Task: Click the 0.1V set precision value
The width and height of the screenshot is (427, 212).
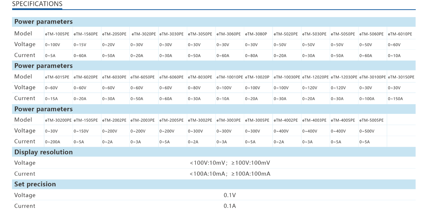Action: pos(230,195)
